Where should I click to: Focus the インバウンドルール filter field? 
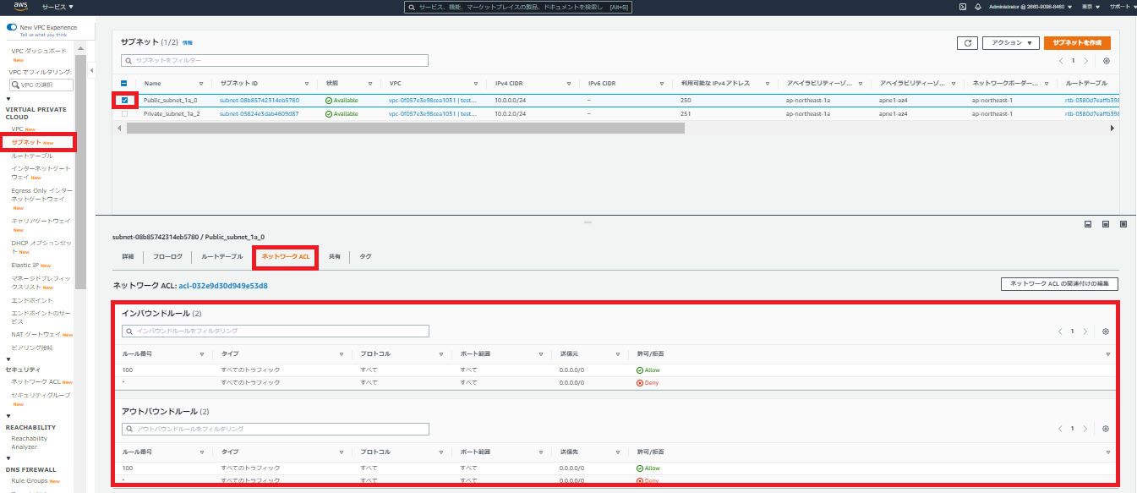click(x=275, y=331)
